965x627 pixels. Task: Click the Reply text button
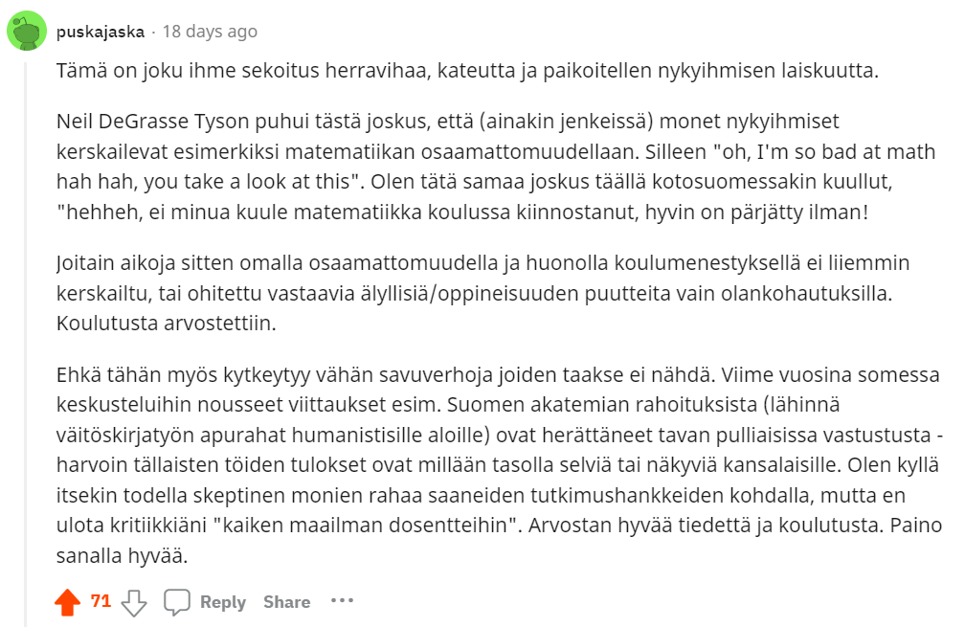click(x=223, y=602)
